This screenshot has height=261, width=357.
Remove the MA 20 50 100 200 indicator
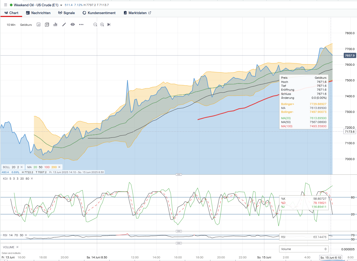coord(59,167)
